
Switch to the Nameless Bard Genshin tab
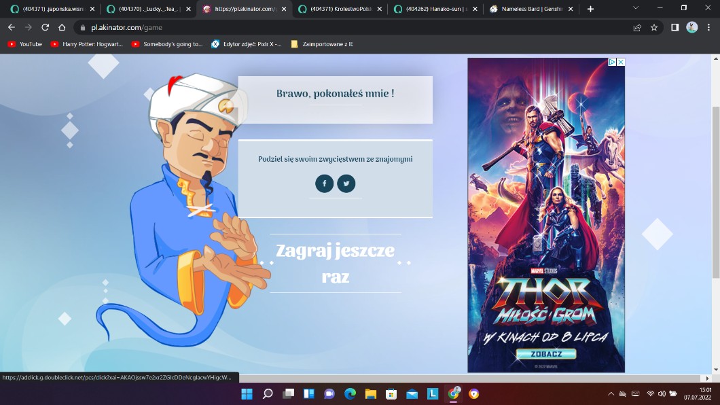point(531,9)
